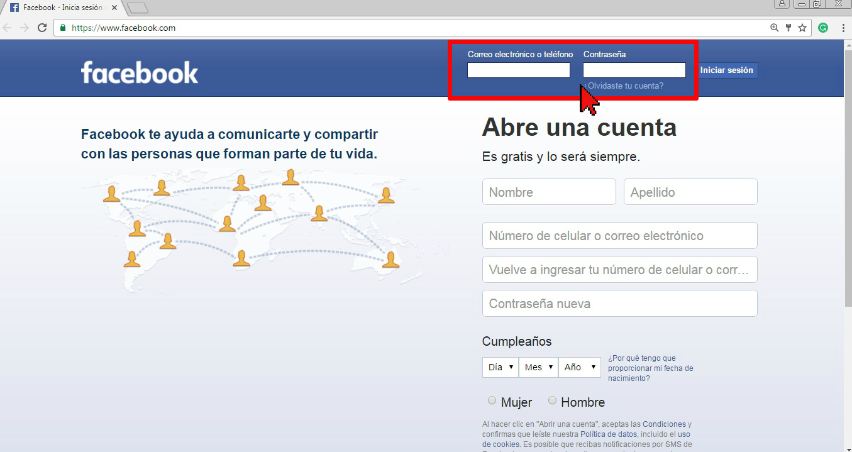The width and height of the screenshot is (852, 452).
Task: Open the ¿Olvidaste tu cuenta? link
Action: pyautogui.click(x=624, y=85)
